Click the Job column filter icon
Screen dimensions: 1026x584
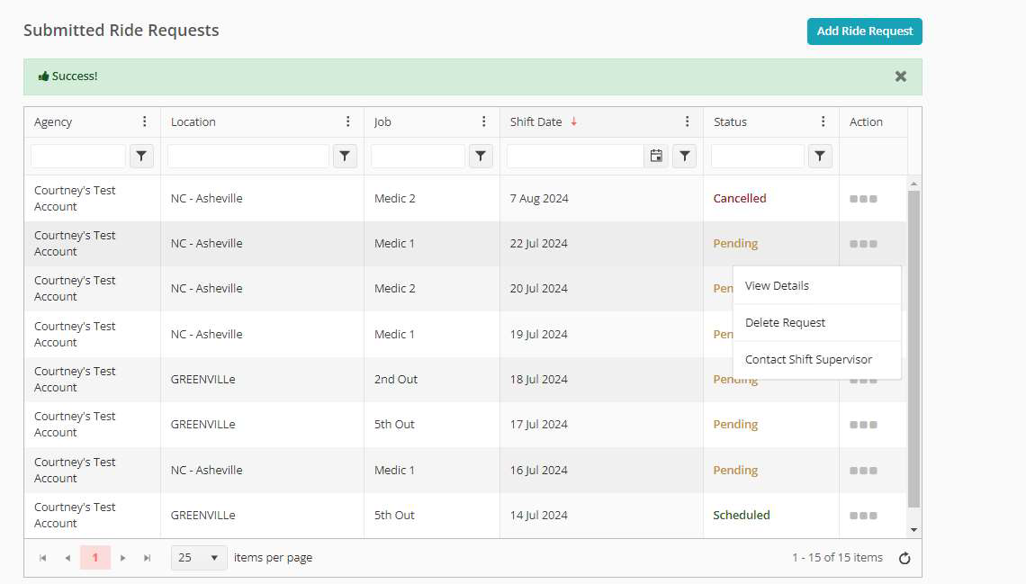tap(481, 157)
